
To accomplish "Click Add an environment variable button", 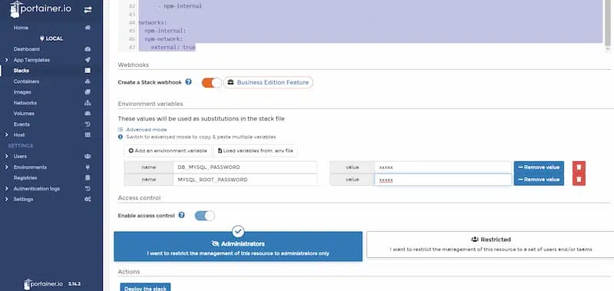I will pos(167,150).
